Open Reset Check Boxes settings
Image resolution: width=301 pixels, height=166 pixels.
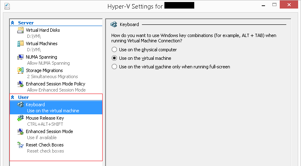(x=45, y=145)
